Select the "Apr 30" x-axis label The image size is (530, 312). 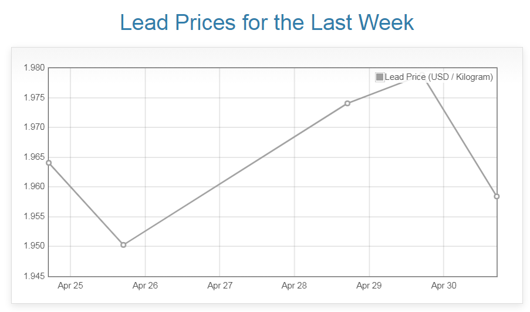[443, 286]
